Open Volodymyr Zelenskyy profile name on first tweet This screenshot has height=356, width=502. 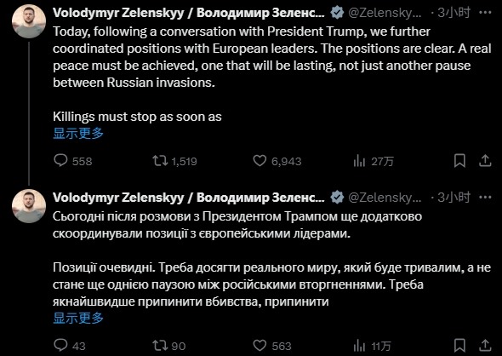(x=189, y=13)
